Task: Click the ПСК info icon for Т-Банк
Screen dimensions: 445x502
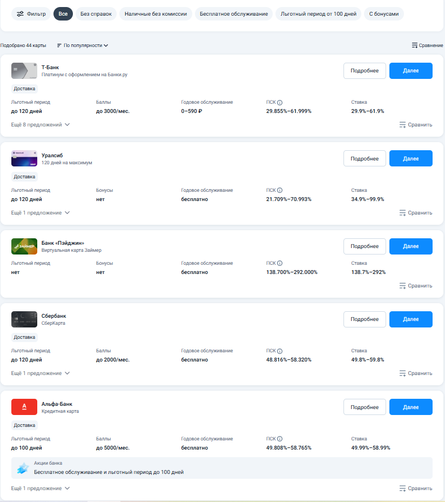Action: pyautogui.click(x=280, y=103)
